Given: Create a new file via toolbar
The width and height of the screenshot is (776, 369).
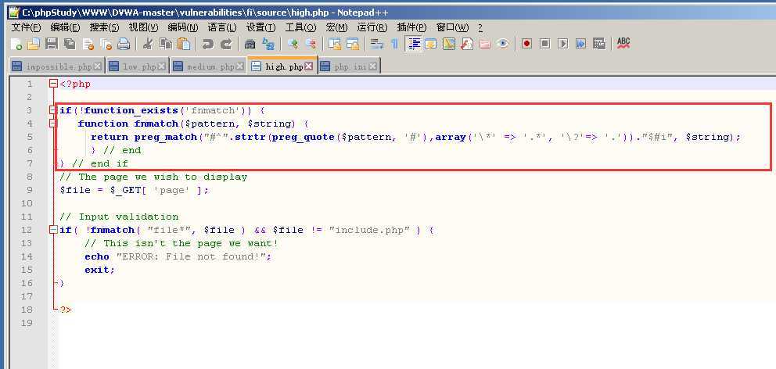Looking at the screenshot, I should (16, 44).
